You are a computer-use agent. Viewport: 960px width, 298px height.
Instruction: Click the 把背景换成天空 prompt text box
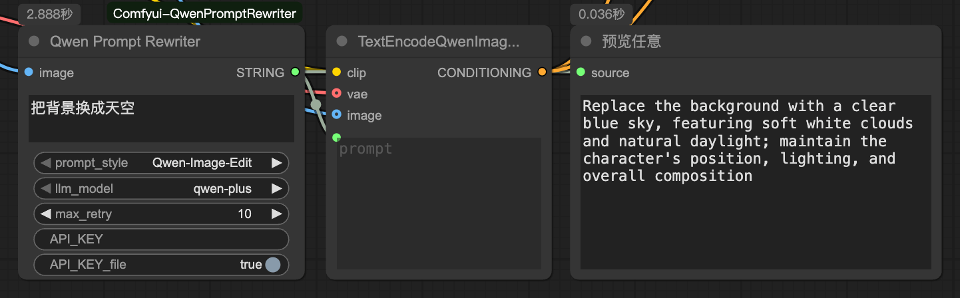coord(161,118)
